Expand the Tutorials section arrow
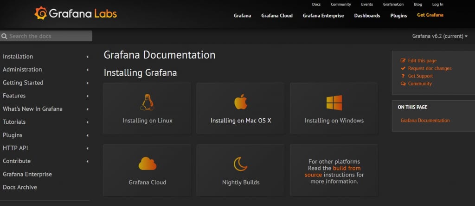475x206 pixels. pos(87,122)
